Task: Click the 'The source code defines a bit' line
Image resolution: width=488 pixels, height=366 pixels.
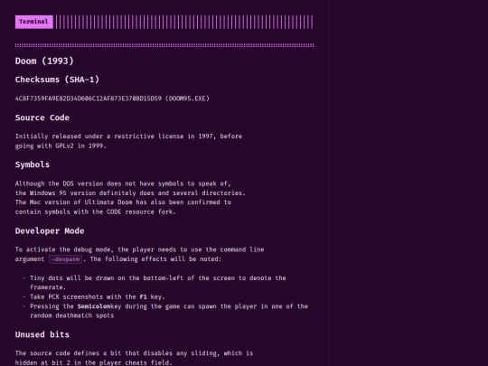Action: tap(134, 353)
